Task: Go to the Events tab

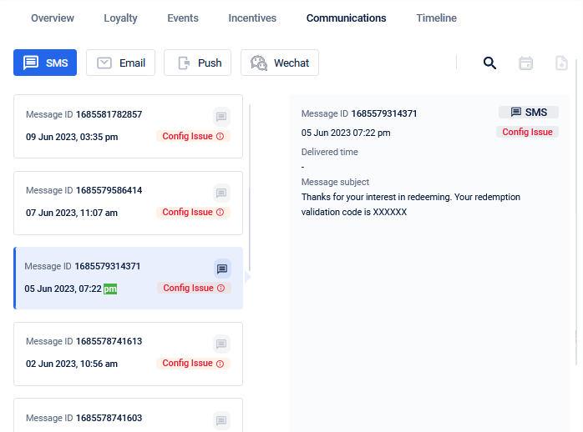Action: click(183, 18)
